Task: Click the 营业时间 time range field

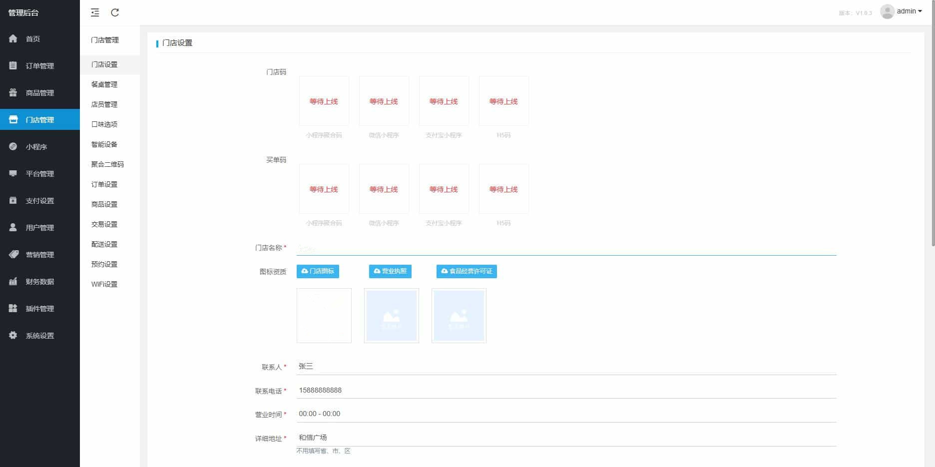Action: pos(566,414)
